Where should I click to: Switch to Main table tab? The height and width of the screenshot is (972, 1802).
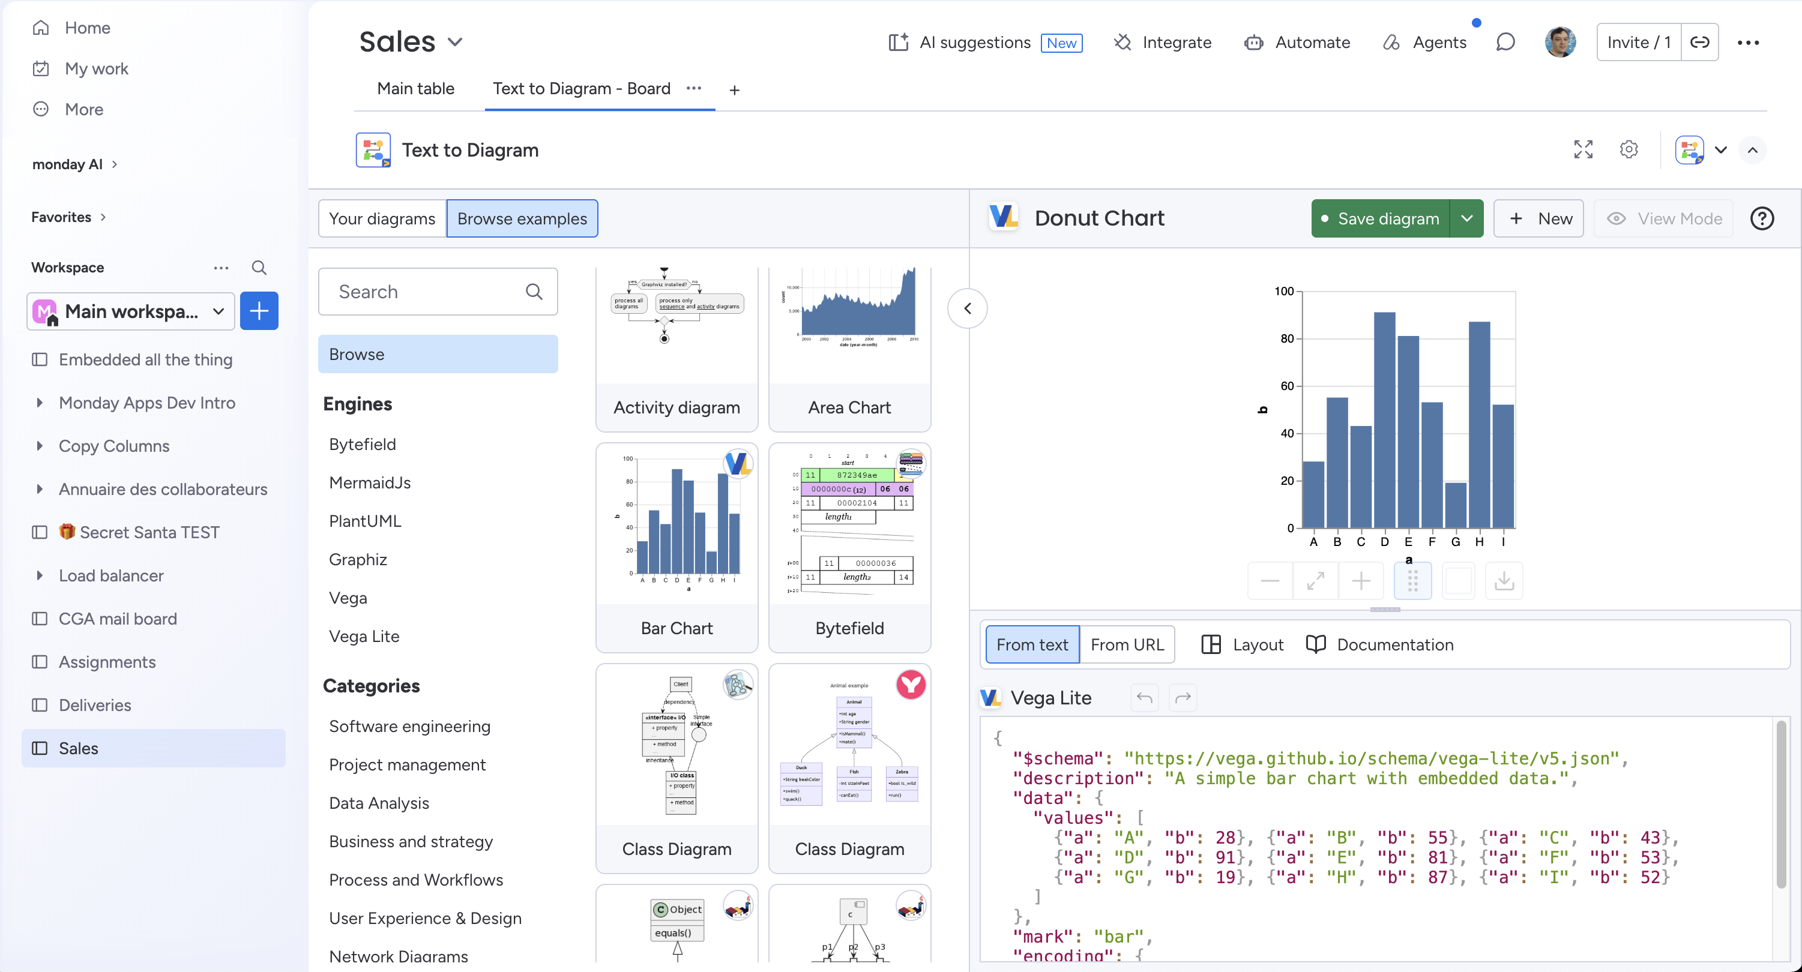pyautogui.click(x=415, y=89)
